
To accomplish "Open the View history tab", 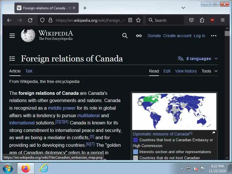I will (x=186, y=71).
